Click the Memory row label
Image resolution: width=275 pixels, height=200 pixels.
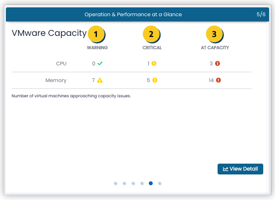tap(56, 81)
